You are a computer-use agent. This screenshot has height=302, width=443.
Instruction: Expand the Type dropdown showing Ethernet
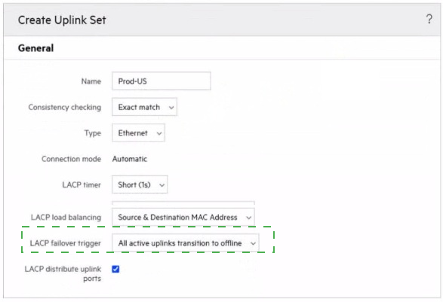(x=138, y=133)
